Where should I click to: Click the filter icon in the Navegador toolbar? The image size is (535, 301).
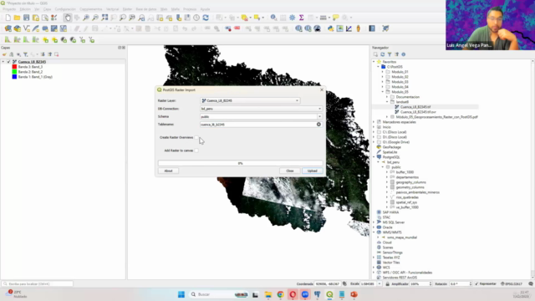390,54
